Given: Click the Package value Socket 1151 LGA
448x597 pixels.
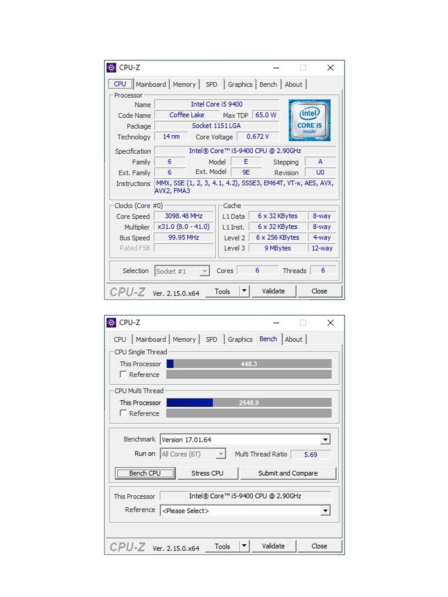Looking at the screenshot, I should coord(217,126).
